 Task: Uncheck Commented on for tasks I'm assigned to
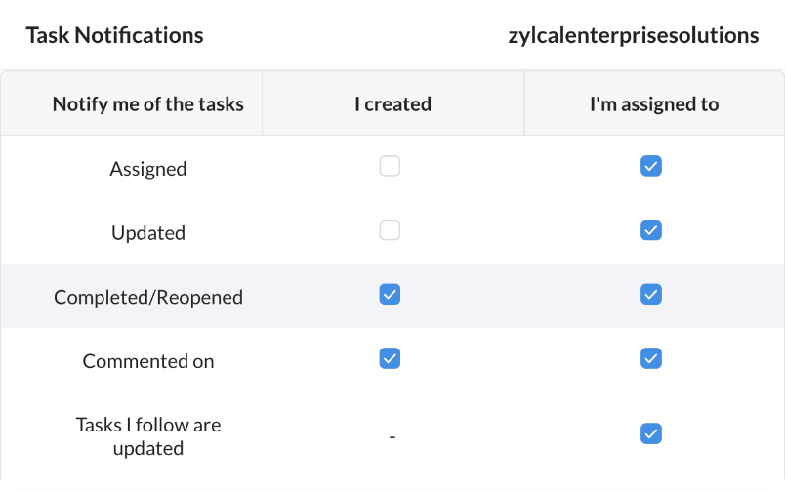point(651,359)
